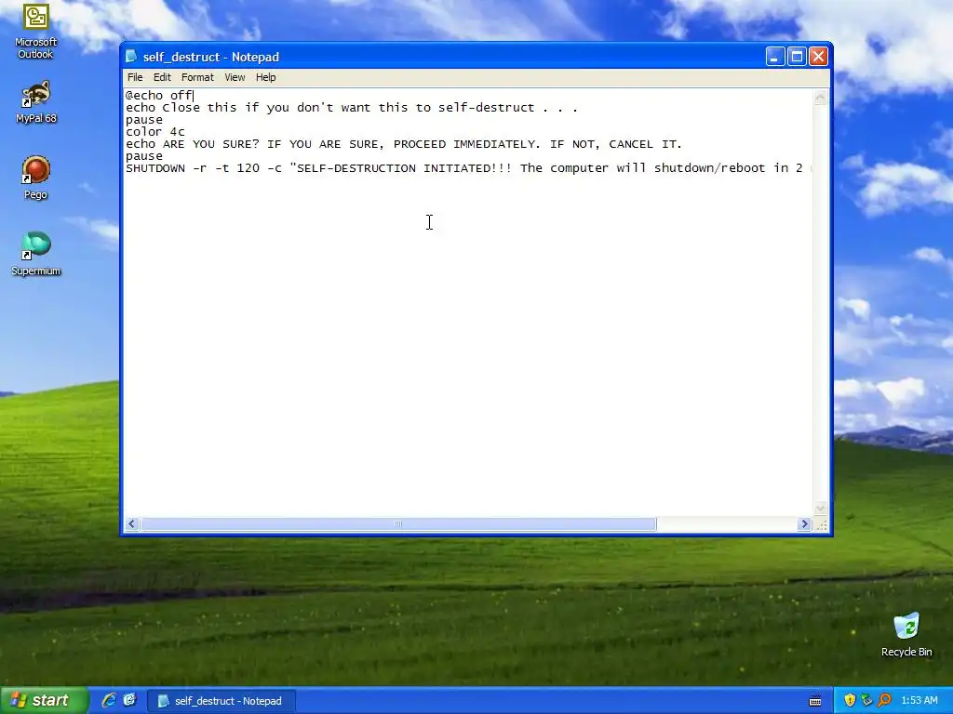This screenshot has height=714, width=953.
Task: Click the vertical scrollbar down arrow
Action: 821,509
